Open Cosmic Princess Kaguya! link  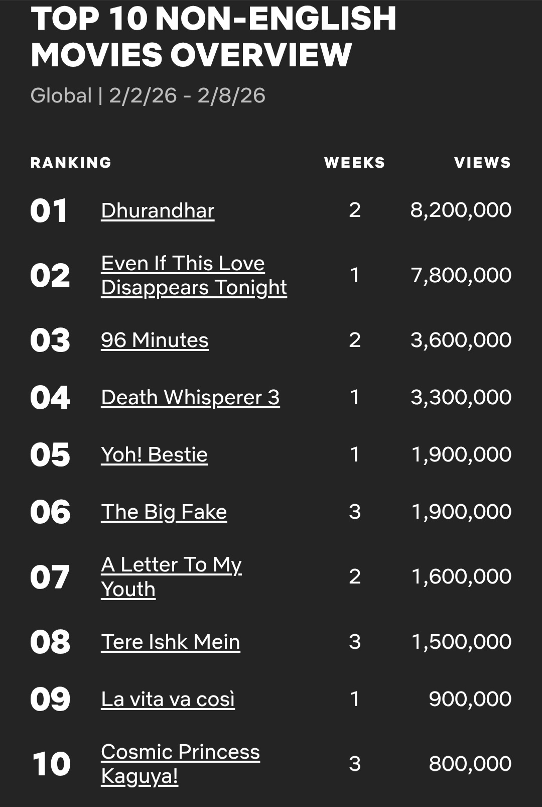point(180,764)
